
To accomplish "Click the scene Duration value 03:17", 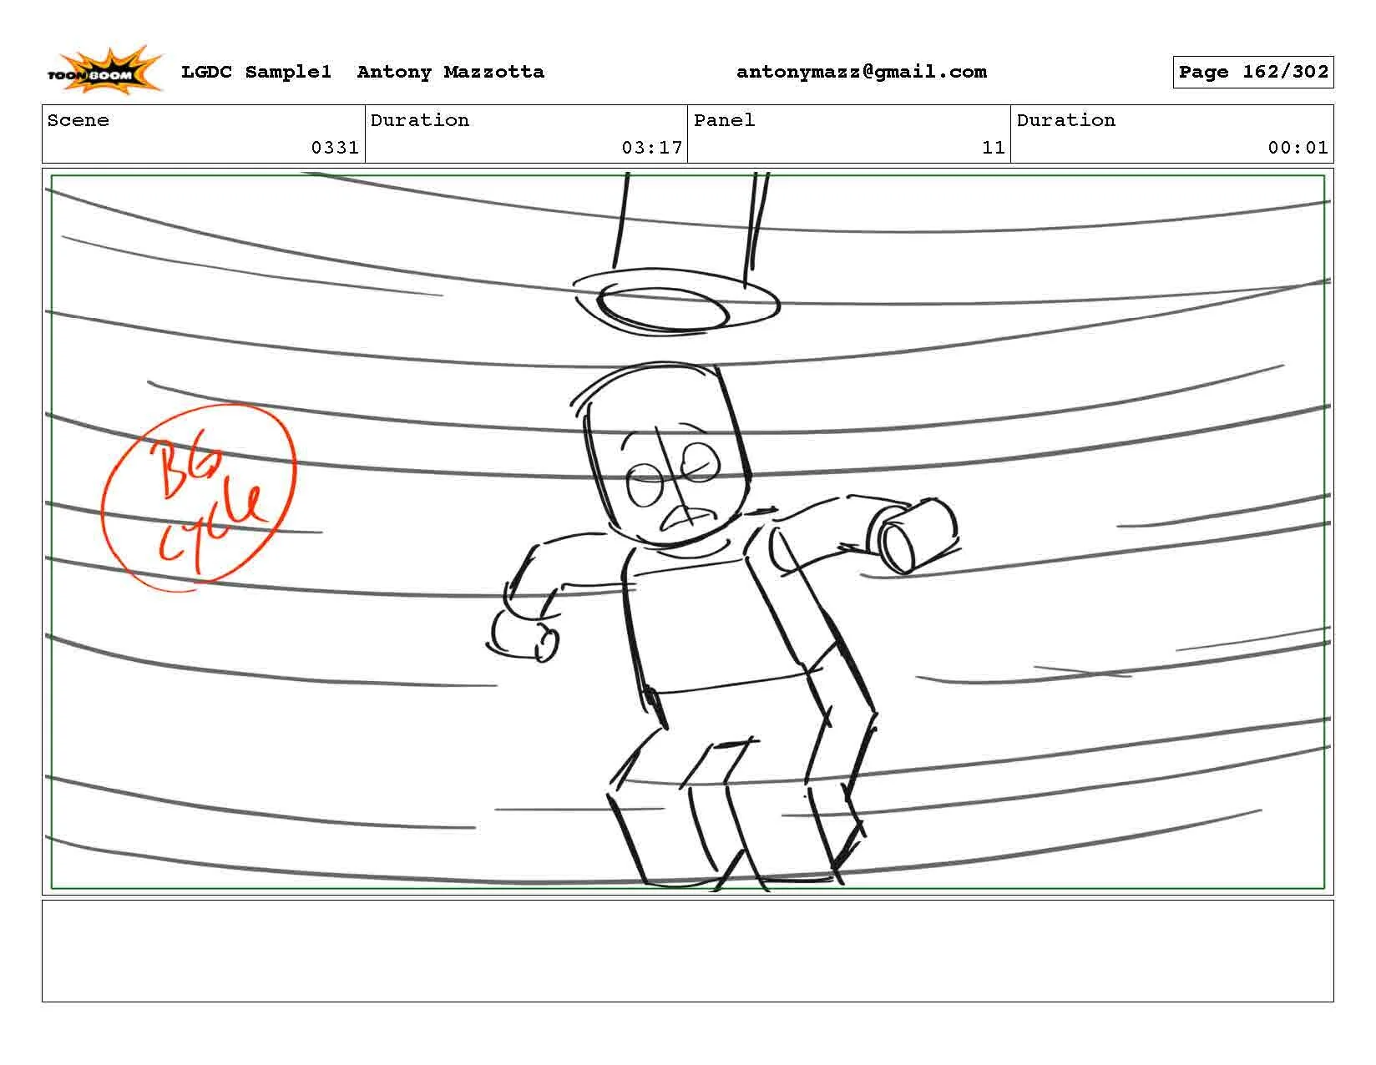I will pos(651,148).
